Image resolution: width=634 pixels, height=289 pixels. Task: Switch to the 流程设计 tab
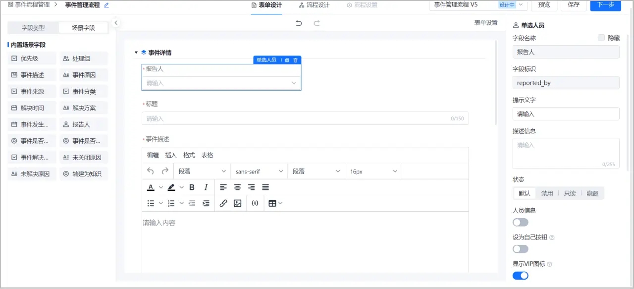click(315, 5)
